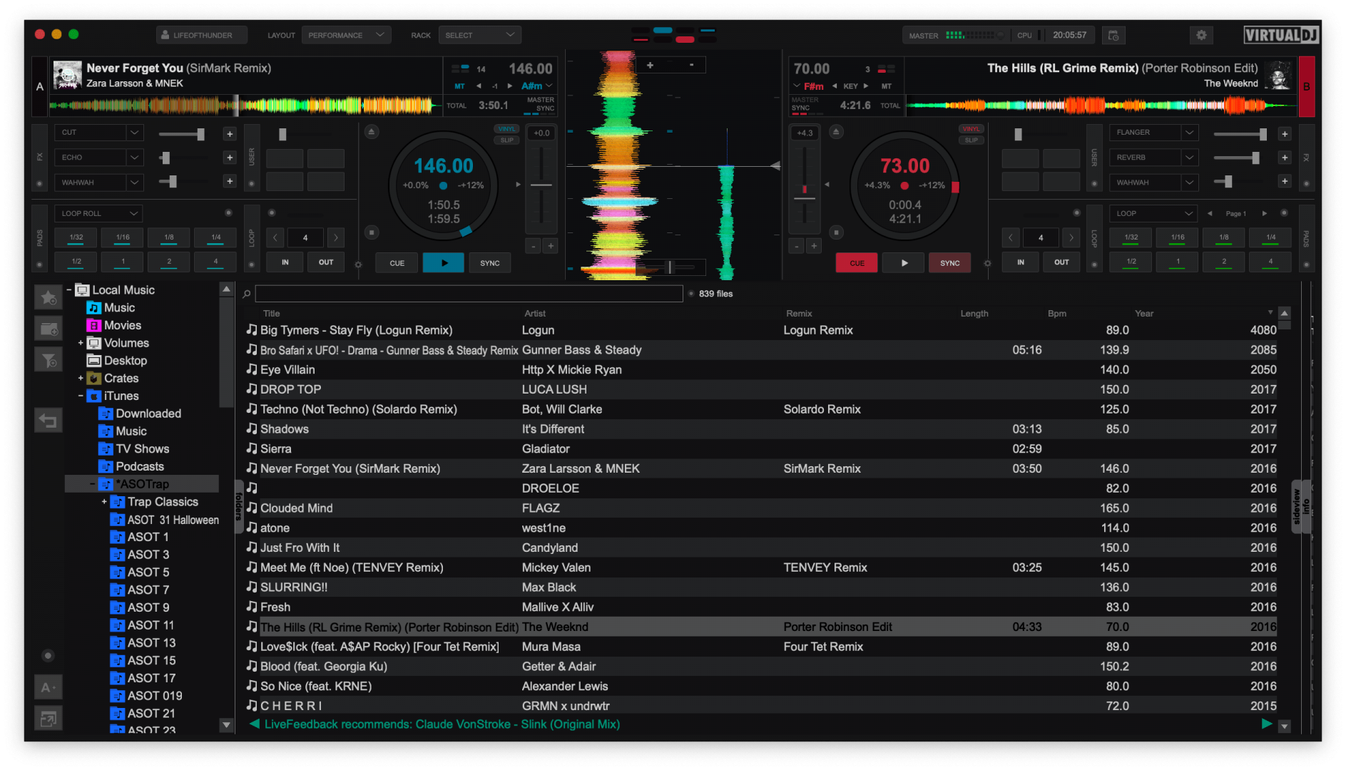
Task: Click the deck A eject icon
Action: click(371, 132)
